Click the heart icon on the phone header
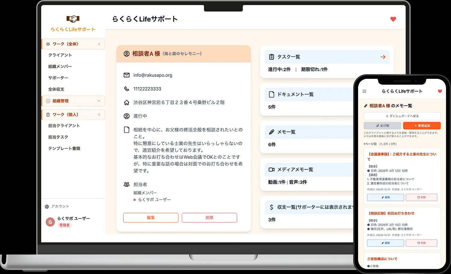This screenshot has height=274, width=451. 440,91
